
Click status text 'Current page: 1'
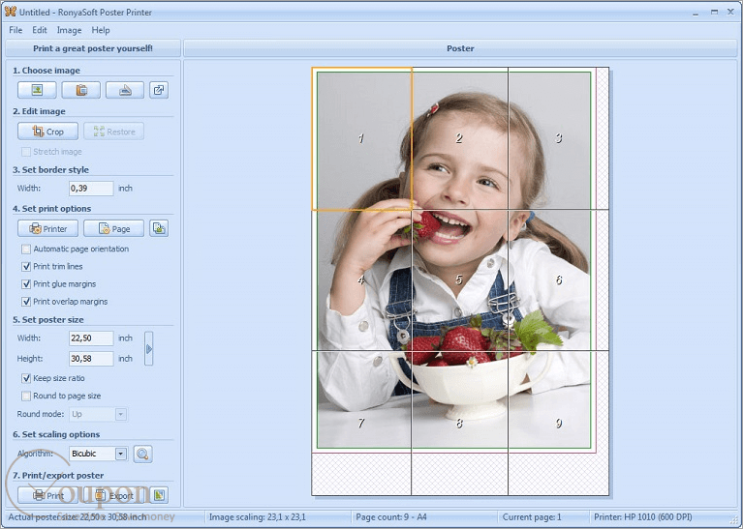(532, 517)
